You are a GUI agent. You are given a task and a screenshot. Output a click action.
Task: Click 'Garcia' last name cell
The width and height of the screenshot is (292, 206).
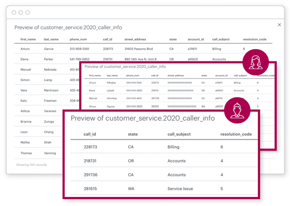click(x=49, y=49)
